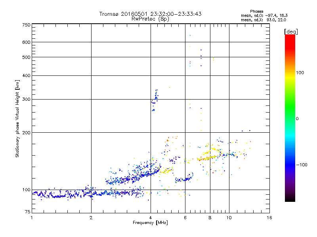Select the 'mean, sd,X: 93.0, 22.0' line

264,20
